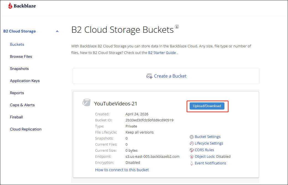Click the Object Lock shield icon
The height and width of the screenshot is (185, 288).
point(192,157)
